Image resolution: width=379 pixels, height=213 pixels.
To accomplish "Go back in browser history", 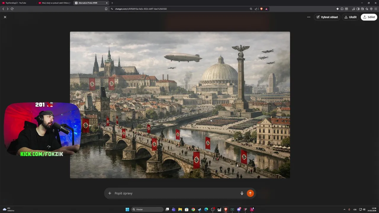I will (x=3, y=9).
